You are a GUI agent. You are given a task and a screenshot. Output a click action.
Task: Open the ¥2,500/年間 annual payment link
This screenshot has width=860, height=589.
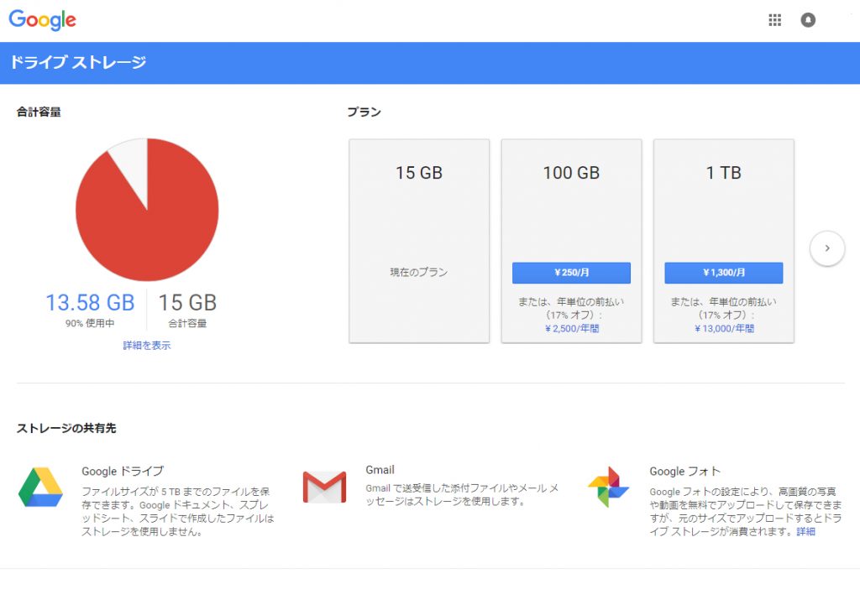click(571, 329)
